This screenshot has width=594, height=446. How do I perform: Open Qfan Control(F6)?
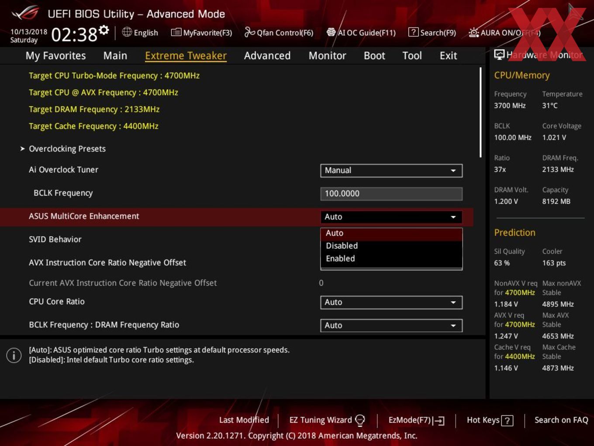(279, 33)
